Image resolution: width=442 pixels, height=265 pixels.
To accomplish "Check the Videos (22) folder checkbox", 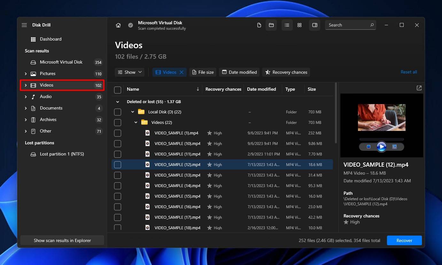I will pyautogui.click(x=118, y=123).
